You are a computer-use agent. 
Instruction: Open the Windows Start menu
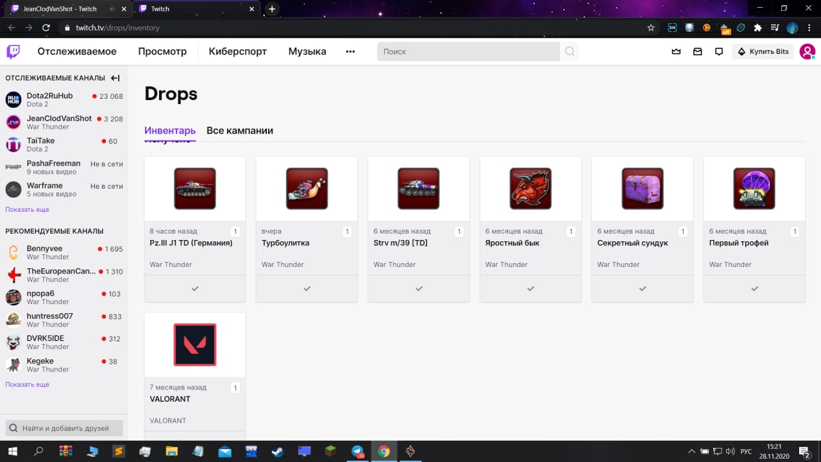tap(13, 451)
